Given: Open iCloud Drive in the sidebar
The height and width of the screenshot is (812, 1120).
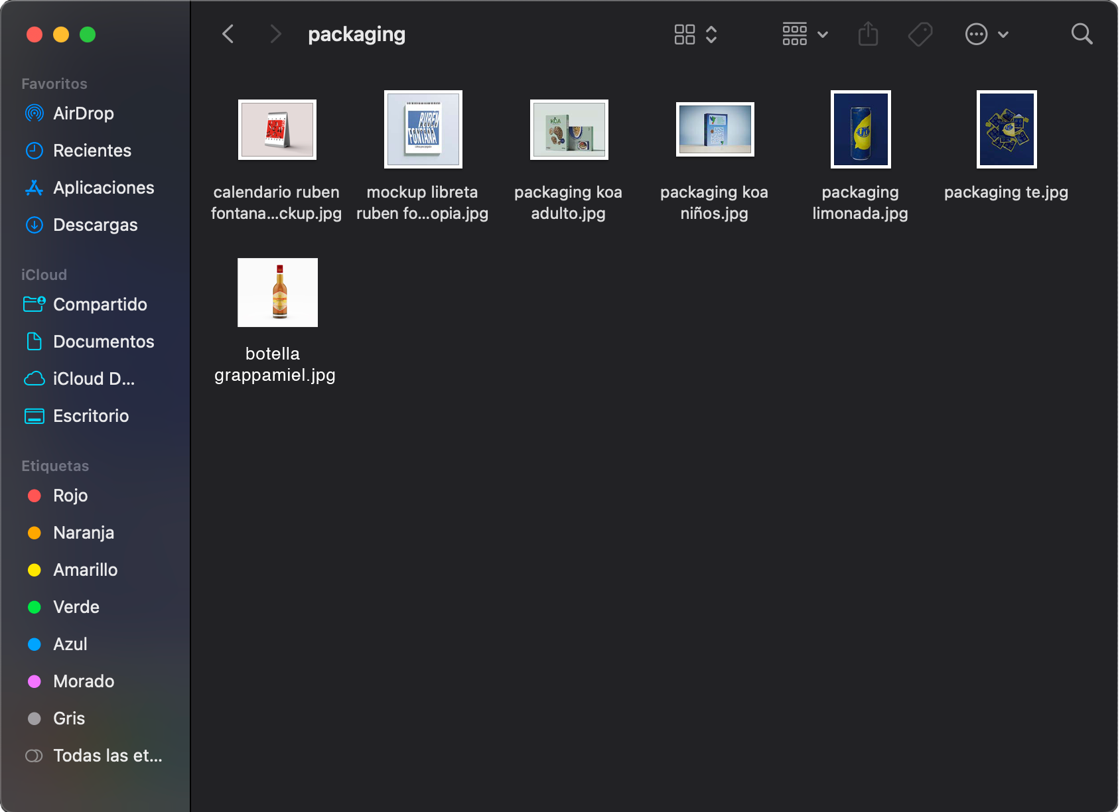Looking at the screenshot, I should [x=93, y=379].
